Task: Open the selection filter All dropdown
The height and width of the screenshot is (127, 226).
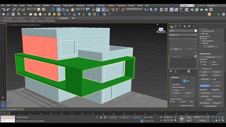Action: 31,9
